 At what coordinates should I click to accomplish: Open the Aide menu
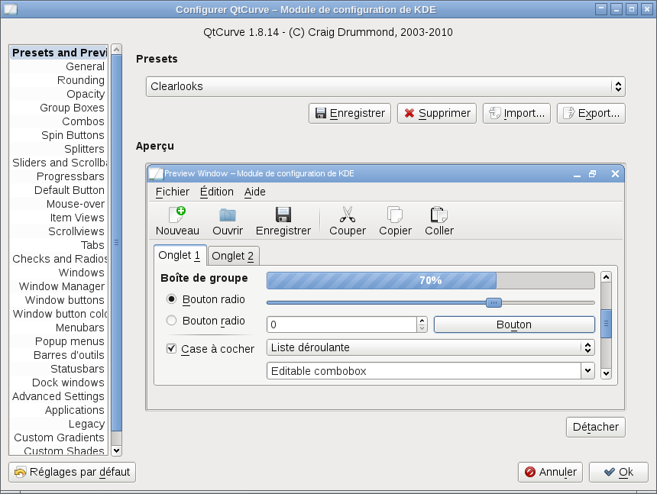[254, 192]
